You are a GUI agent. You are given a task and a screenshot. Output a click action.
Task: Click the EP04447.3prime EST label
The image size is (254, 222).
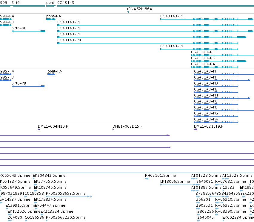[x=50, y=206]
